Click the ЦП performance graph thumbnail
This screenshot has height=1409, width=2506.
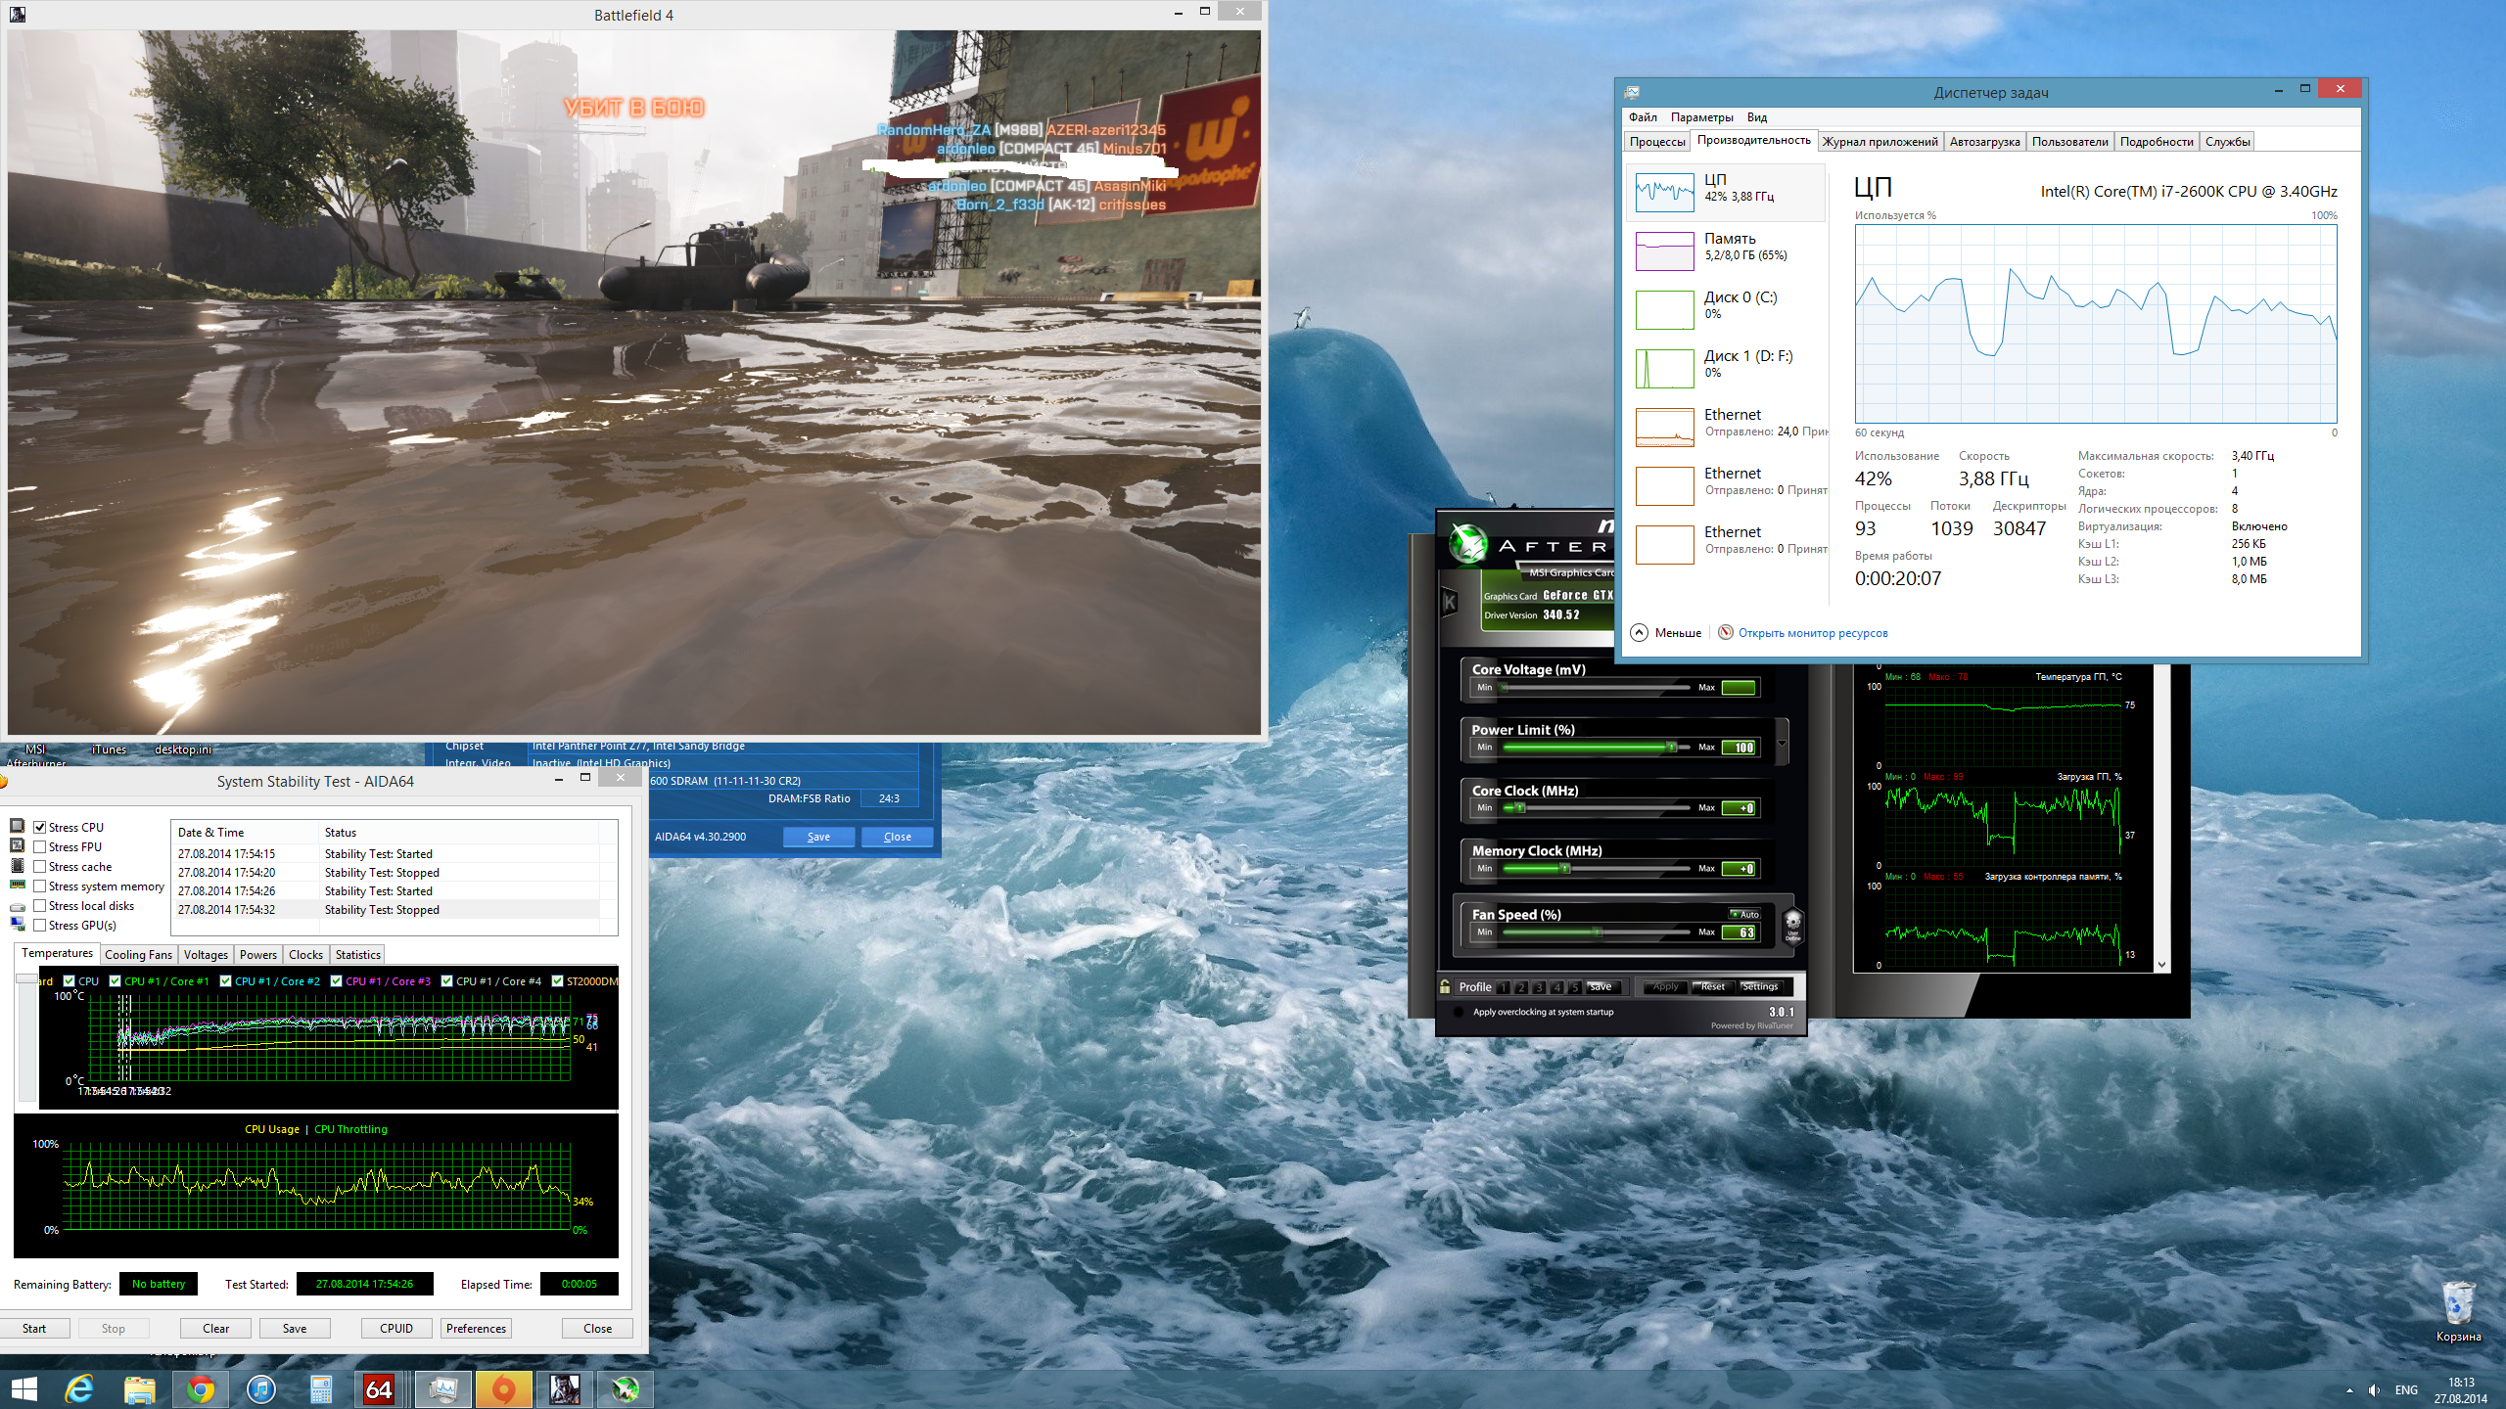[1664, 192]
